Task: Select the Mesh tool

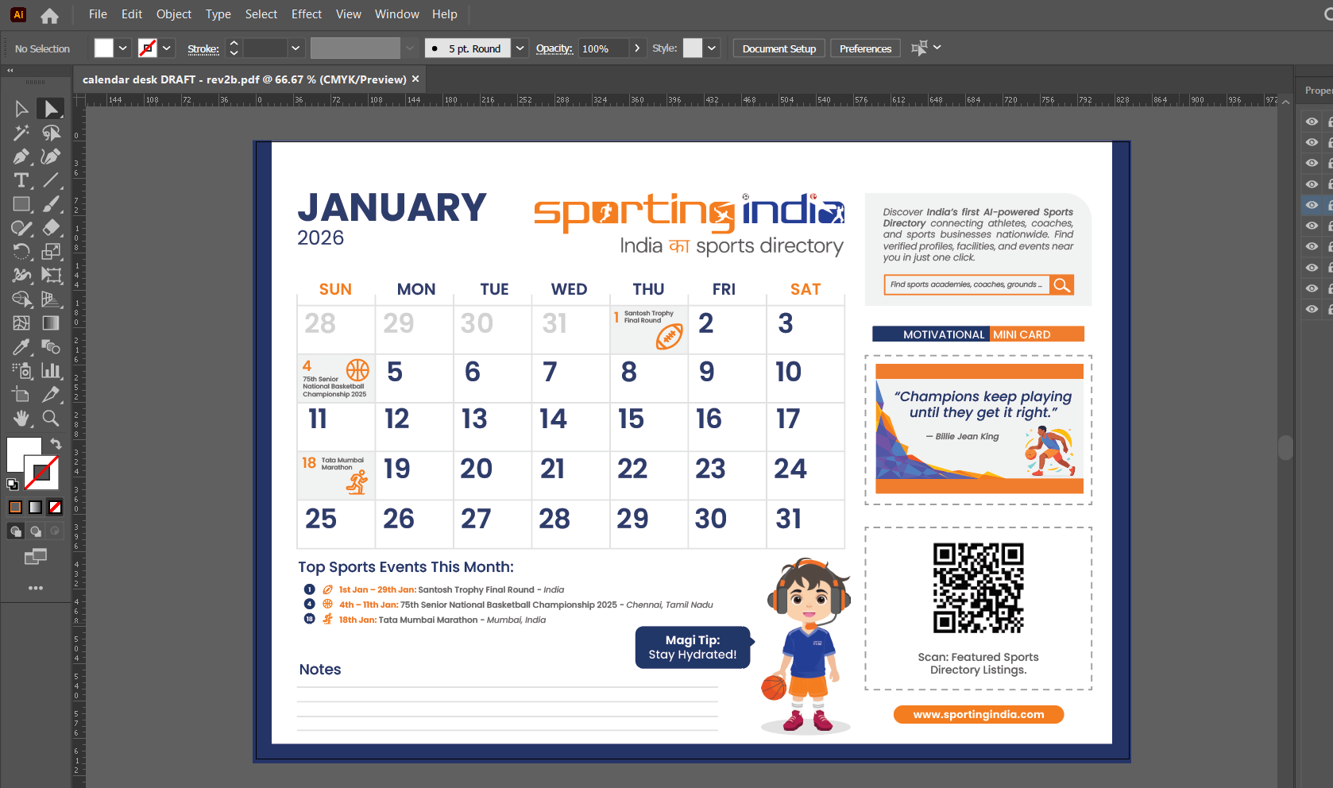Action: coord(21,323)
